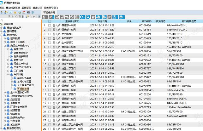The height and width of the screenshot is (131, 203).
Task: Click the cancel circle-slash toolbar icon
Action: (72, 17)
